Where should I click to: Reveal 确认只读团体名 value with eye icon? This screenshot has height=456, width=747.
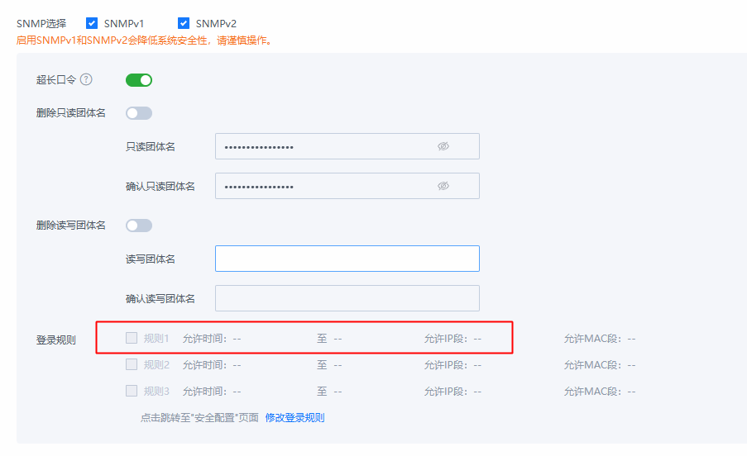443,186
